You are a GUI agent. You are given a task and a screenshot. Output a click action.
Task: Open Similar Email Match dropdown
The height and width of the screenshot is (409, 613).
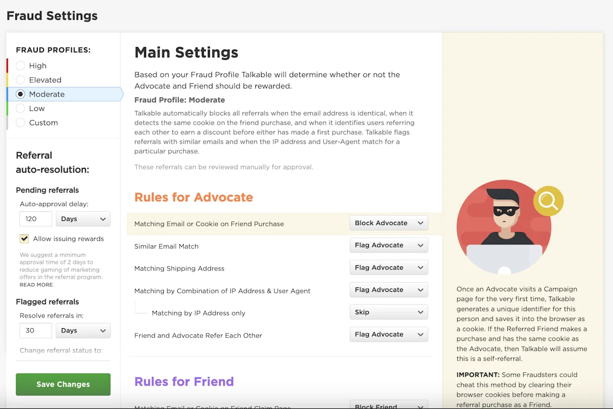389,245
